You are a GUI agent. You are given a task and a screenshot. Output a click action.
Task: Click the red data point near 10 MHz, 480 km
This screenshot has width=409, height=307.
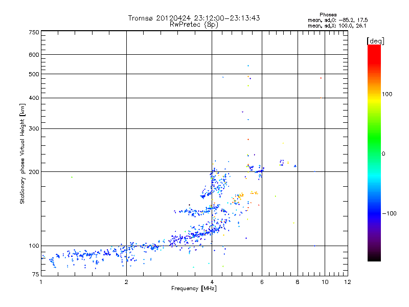pos(321,78)
